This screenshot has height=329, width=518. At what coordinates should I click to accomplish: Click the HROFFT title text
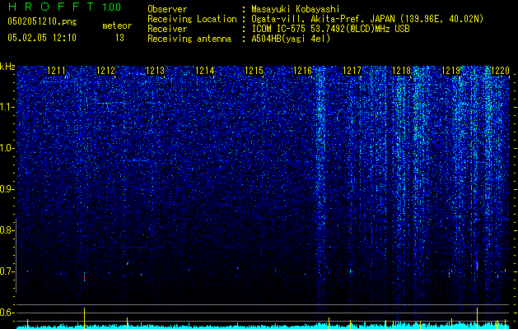pyautogui.click(x=51, y=7)
